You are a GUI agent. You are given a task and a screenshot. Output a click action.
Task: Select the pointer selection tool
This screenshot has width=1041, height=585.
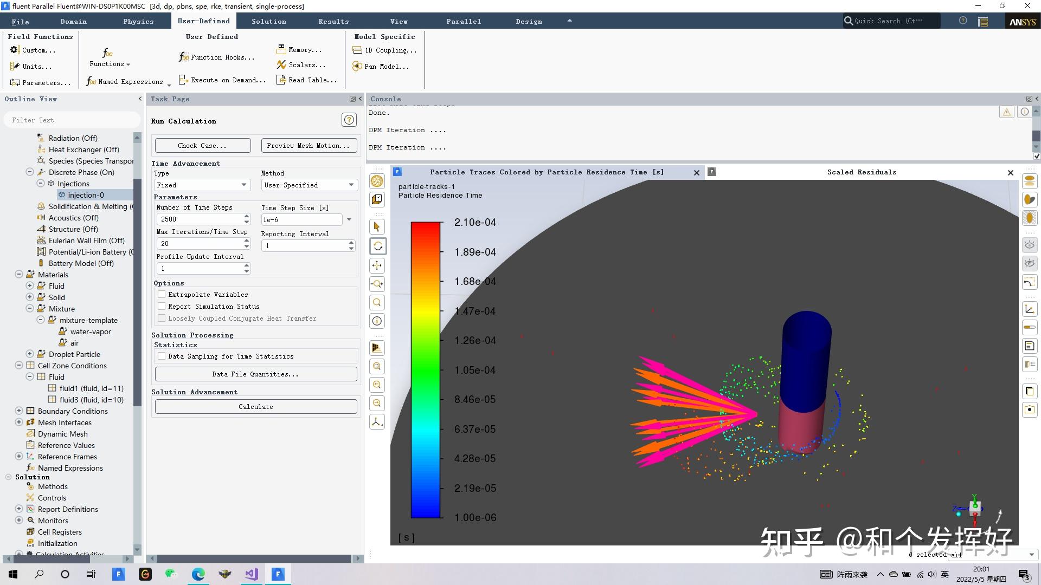(377, 227)
